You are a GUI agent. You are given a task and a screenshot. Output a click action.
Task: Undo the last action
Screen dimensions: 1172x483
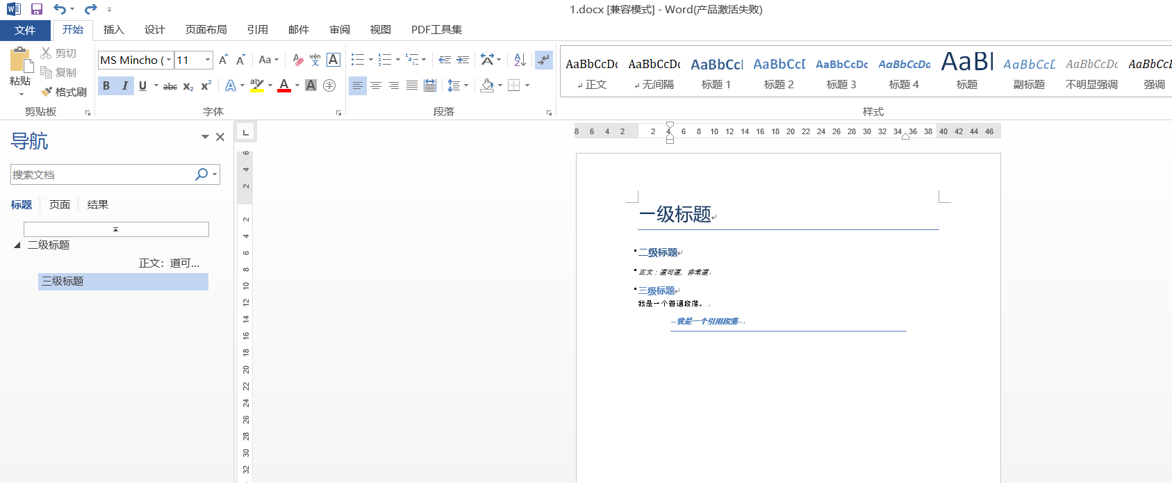click(x=60, y=9)
